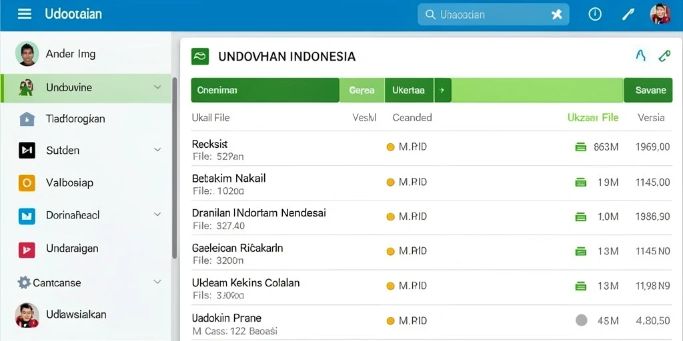
Task: Open the Gaeleican Ričakarln row
Action: tap(432, 252)
